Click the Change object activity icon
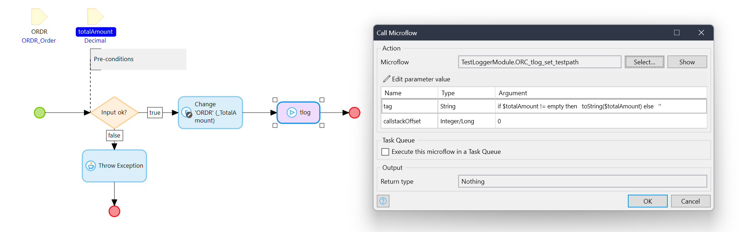The image size is (741, 232). click(187, 113)
